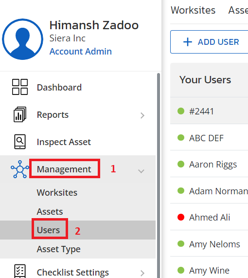
Task: Click the Checklist Settings clipboard icon
Action: tap(20, 271)
